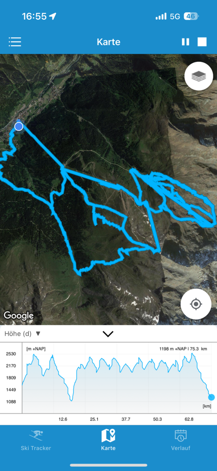217x471 pixels.
Task: Tap the elevation valley near 12.6 km
Action: pos(71,399)
